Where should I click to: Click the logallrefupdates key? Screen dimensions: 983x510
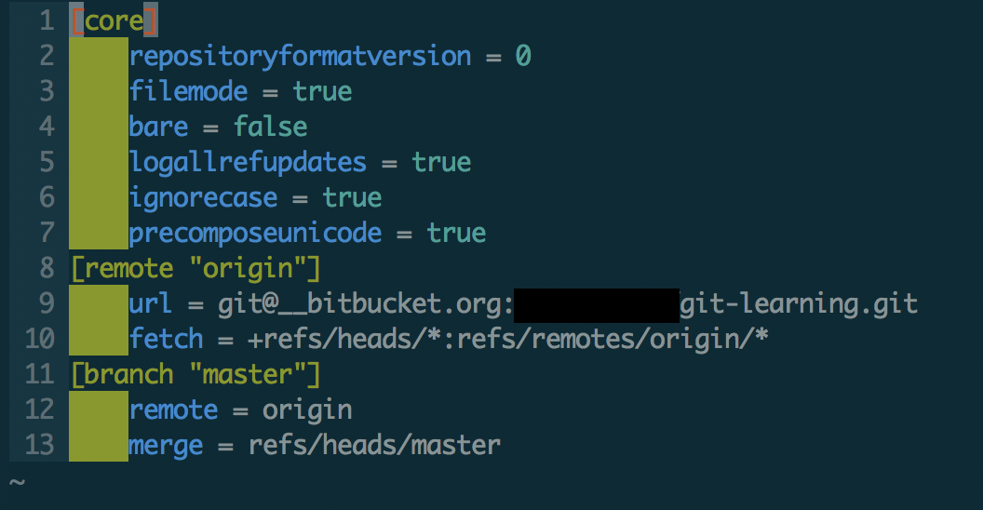pos(248,162)
